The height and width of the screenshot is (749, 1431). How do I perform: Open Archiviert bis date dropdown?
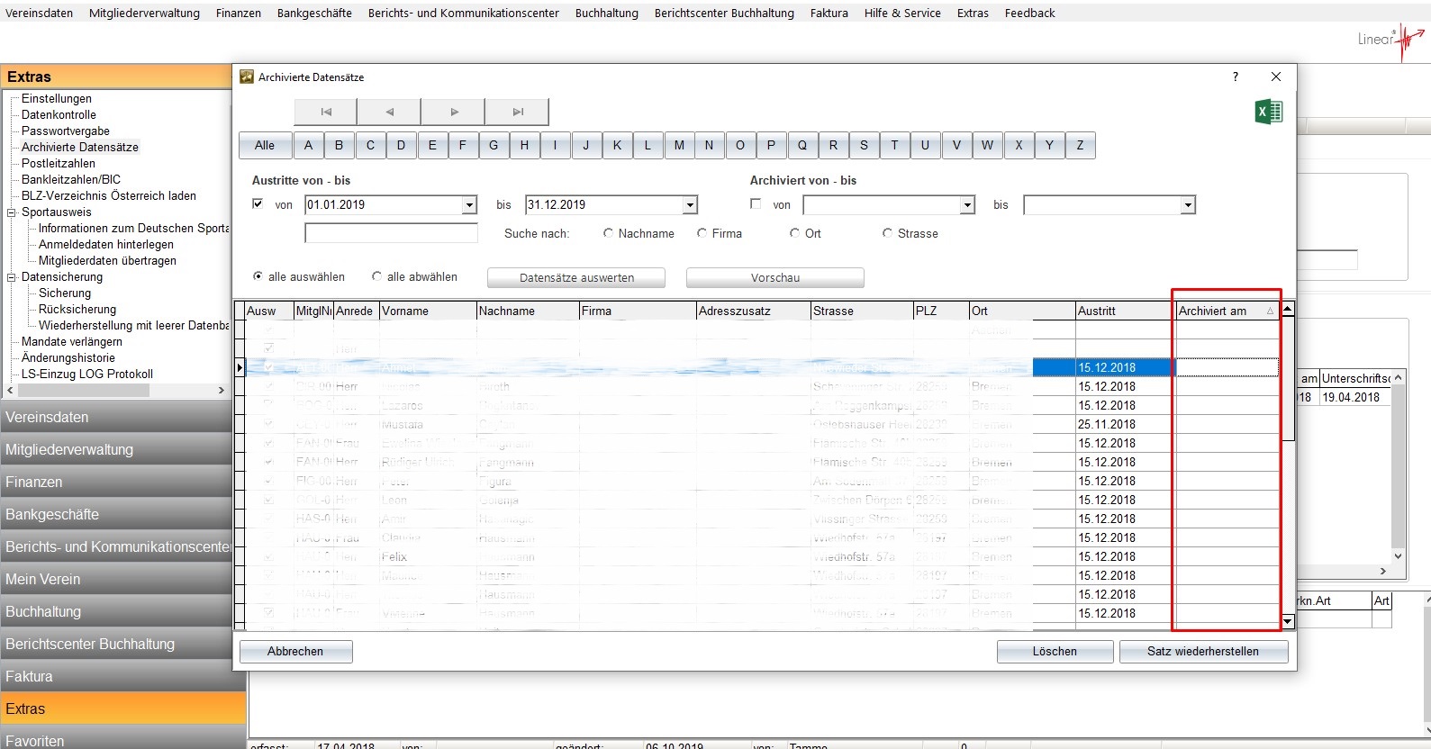(1188, 205)
